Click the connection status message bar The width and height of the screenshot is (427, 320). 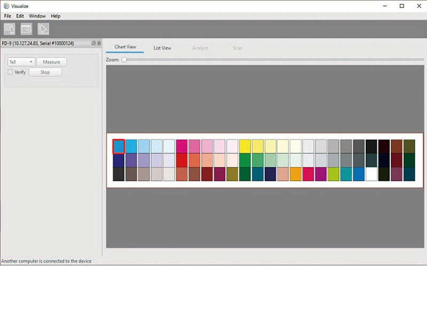click(46, 261)
